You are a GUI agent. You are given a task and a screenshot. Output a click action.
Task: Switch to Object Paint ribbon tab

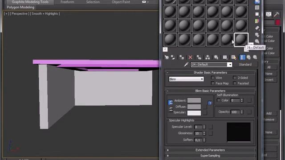pos(121,2)
